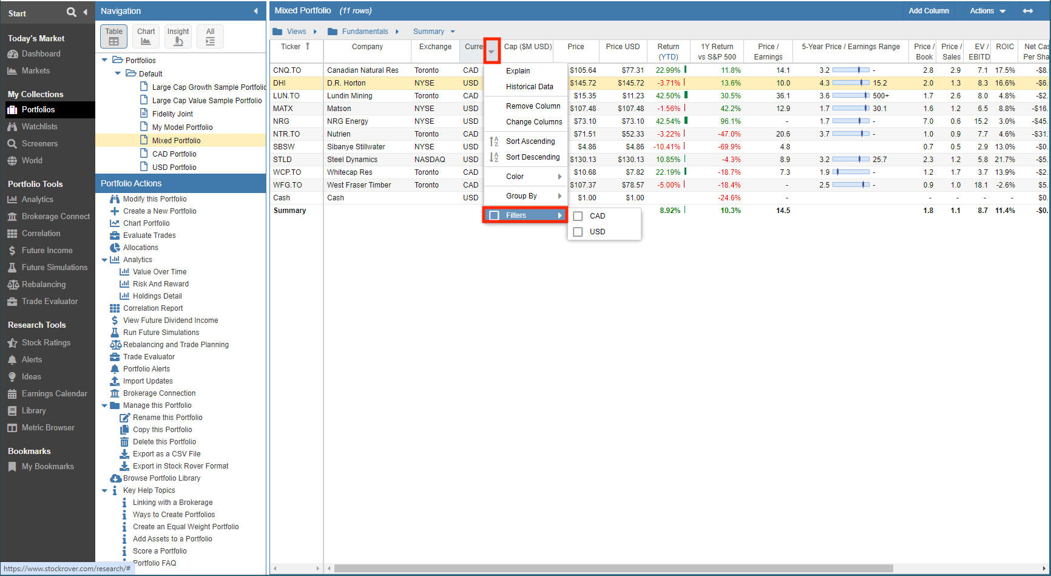Expand the Color submenu
Screen dimensions: 1051x576
(x=525, y=177)
